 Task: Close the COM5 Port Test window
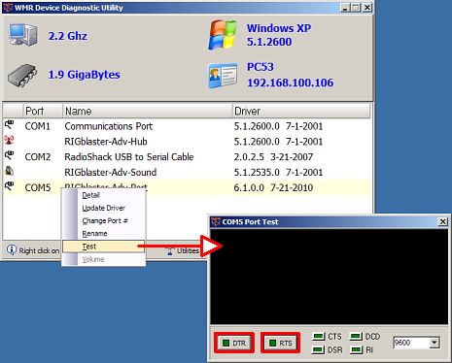(442, 221)
